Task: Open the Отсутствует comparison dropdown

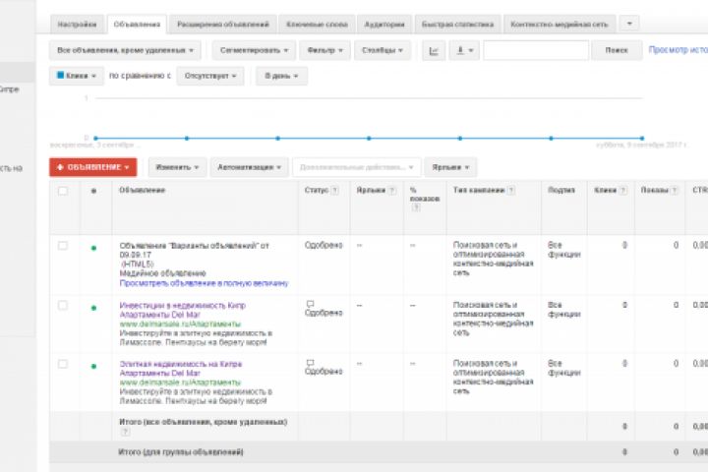Action: pyautogui.click(x=210, y=76)
